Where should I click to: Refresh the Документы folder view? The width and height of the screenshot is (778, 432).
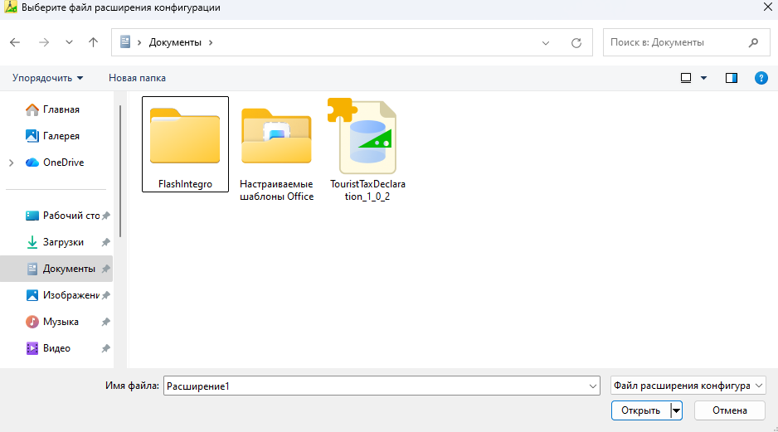pos(576,43)
